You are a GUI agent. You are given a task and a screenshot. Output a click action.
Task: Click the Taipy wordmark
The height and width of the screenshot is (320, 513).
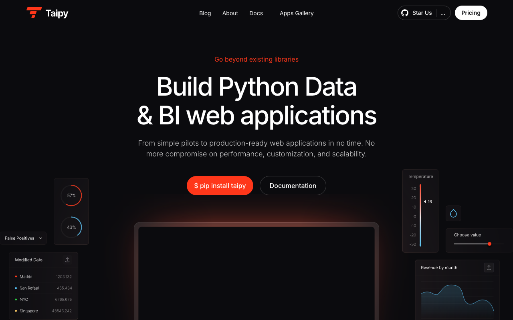(x=57, y=13)
